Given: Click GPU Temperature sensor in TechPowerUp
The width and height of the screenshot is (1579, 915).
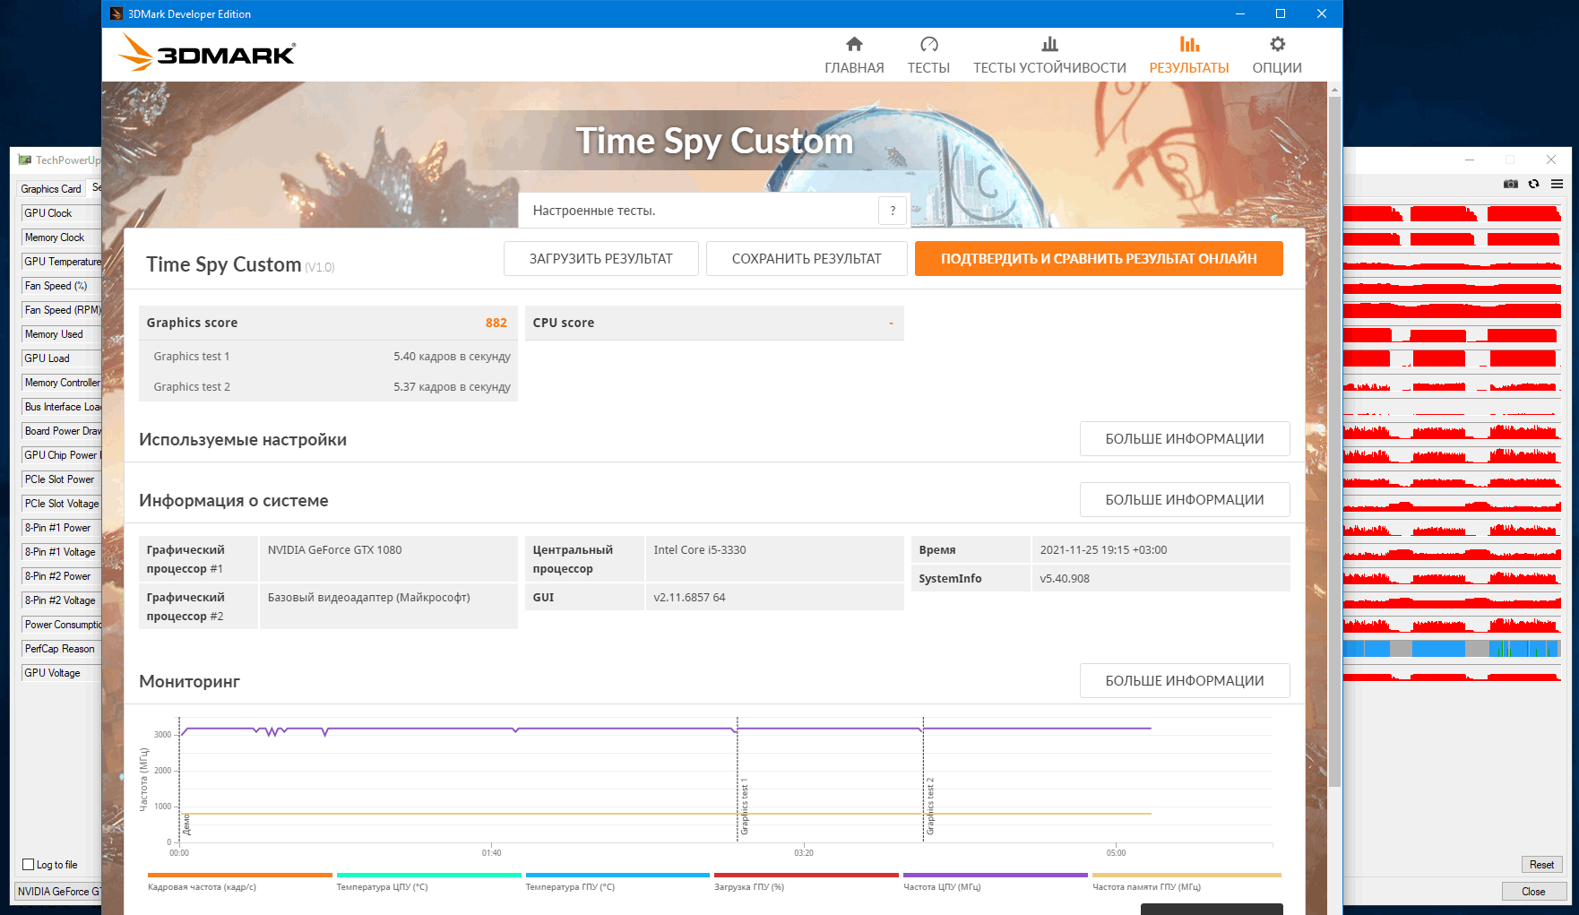Looking at the screenshot, I should coord(61,262).
